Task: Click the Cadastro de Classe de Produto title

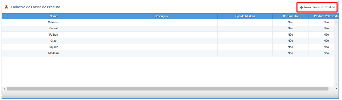Action: pos(35,7)
